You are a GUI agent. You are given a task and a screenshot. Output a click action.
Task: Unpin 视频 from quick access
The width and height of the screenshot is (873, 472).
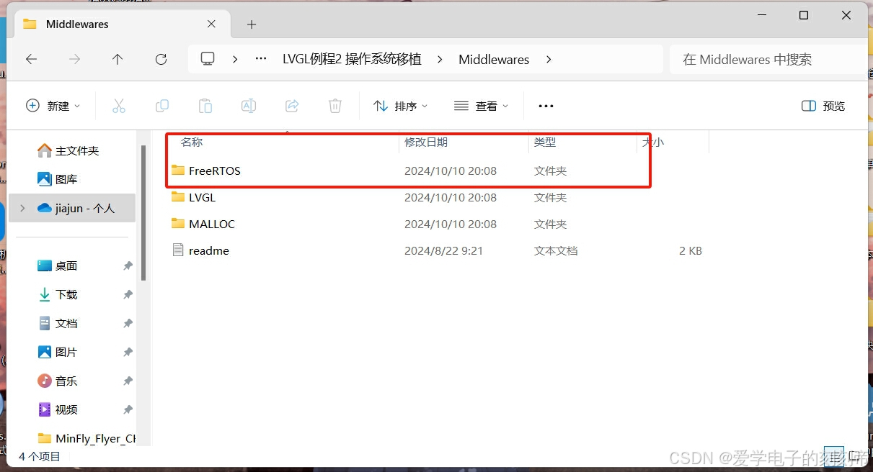tap(128, 409)
